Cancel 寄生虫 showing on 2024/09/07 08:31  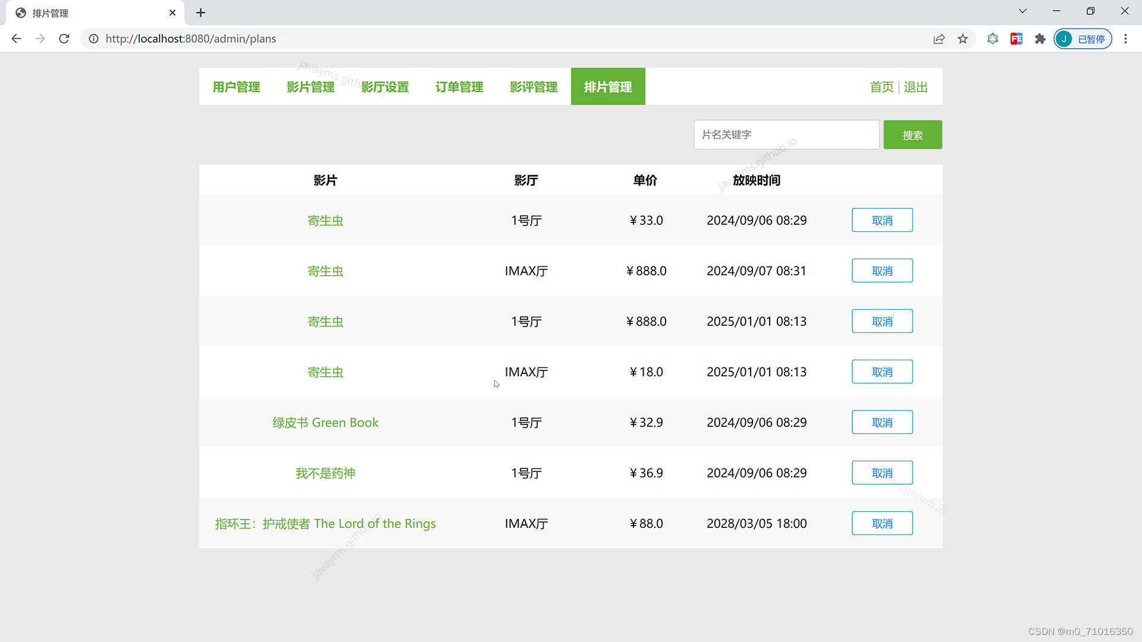(882, 271)
